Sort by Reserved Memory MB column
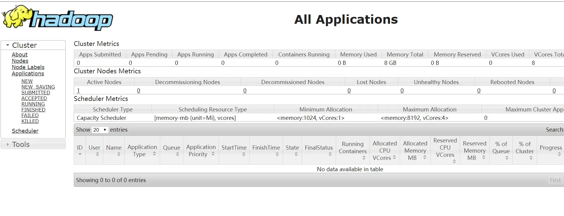Viewport: 564px width, 216px height. 475,150
